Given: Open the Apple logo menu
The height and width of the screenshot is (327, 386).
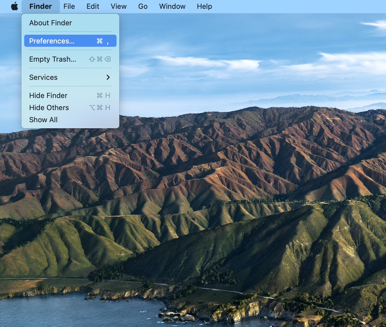Looking at the screenshot, I should (x=15, y=6).
